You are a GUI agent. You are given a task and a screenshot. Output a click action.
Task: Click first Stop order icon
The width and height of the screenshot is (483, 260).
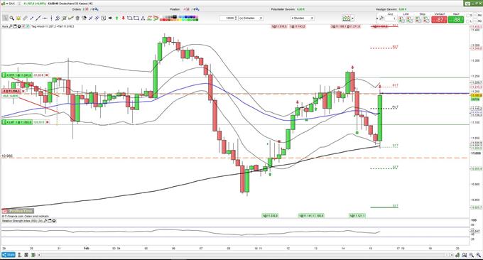(x=418, y=20)
